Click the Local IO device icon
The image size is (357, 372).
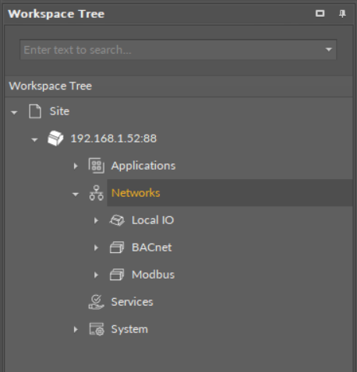pyautogui.click(x=117, y=220)
